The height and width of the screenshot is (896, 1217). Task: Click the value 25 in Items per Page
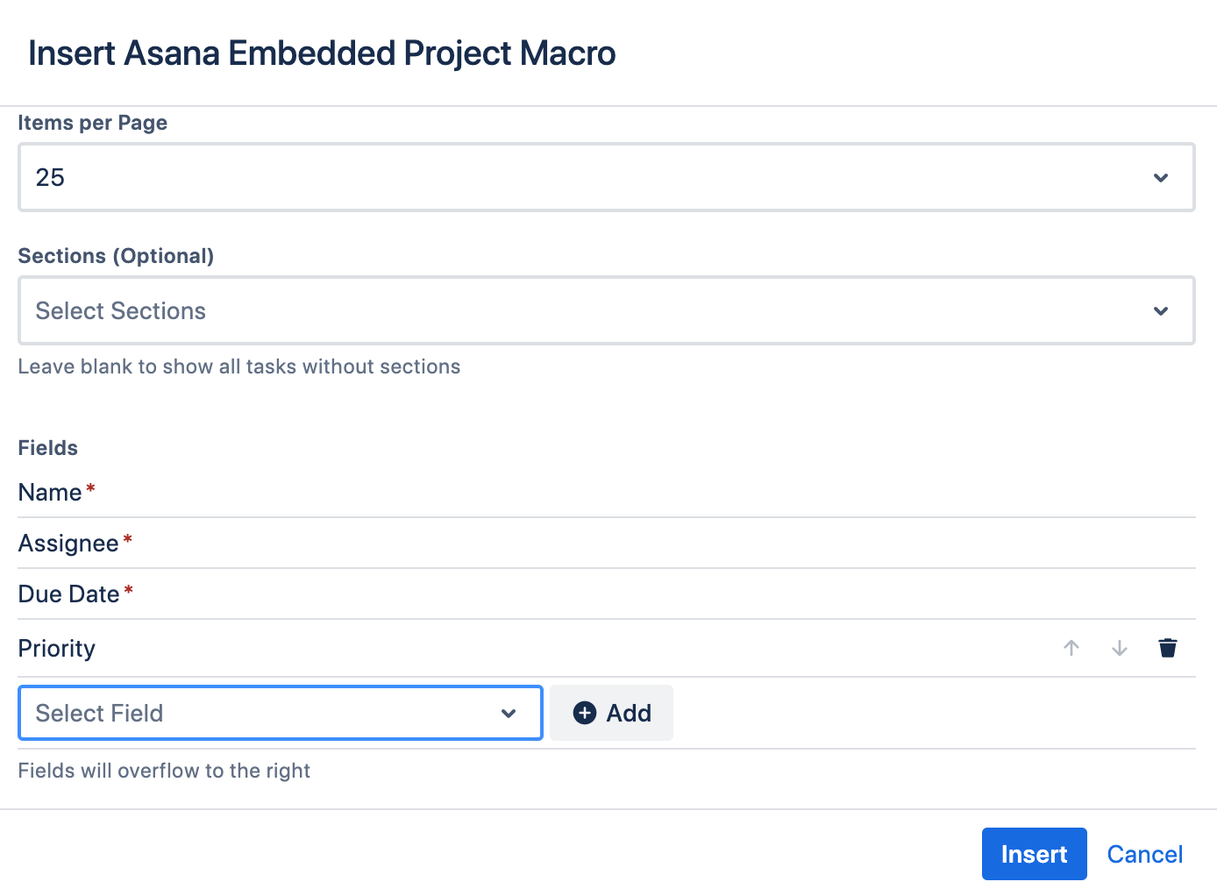click(51, 178)
